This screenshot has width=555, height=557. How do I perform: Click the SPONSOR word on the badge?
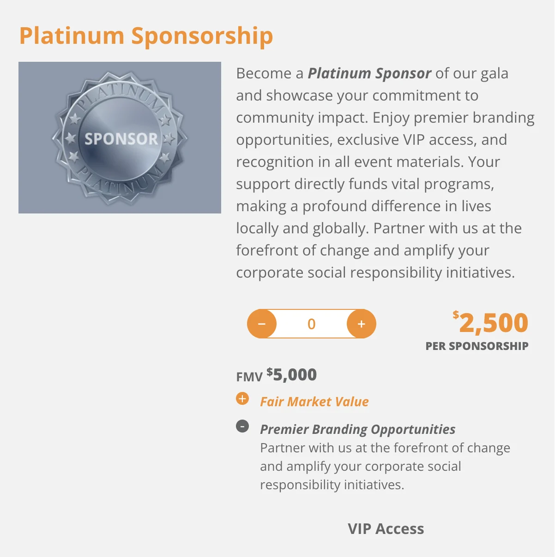point(121,139)
